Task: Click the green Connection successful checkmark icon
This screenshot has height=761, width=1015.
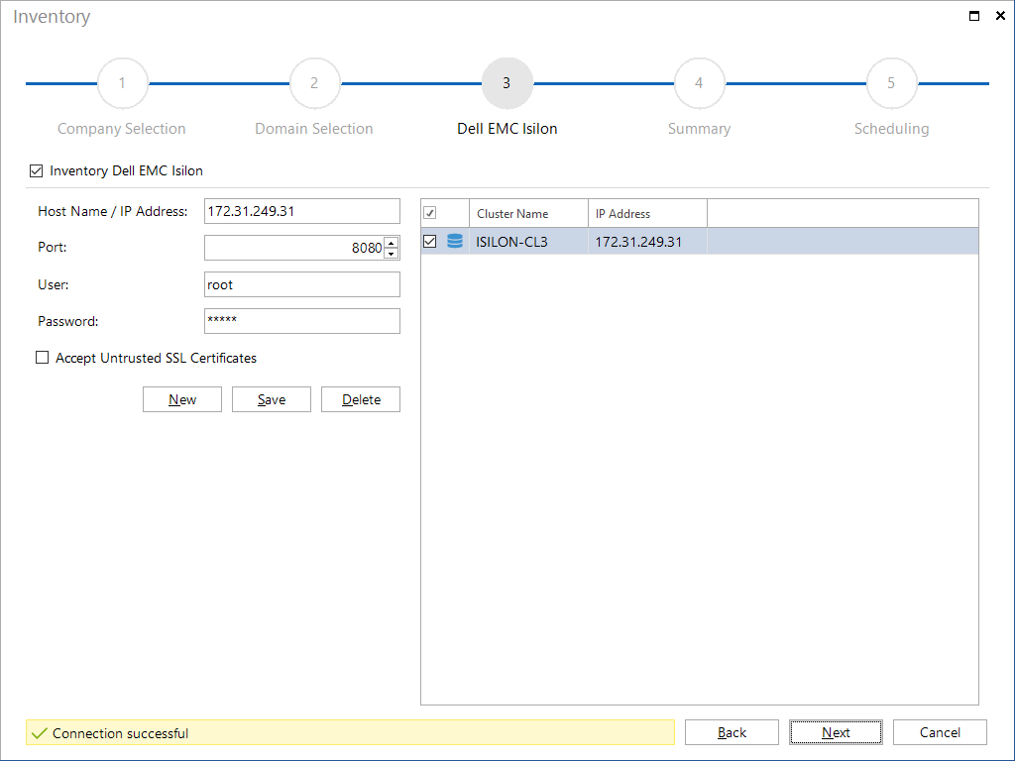Action: click(40, 733)
